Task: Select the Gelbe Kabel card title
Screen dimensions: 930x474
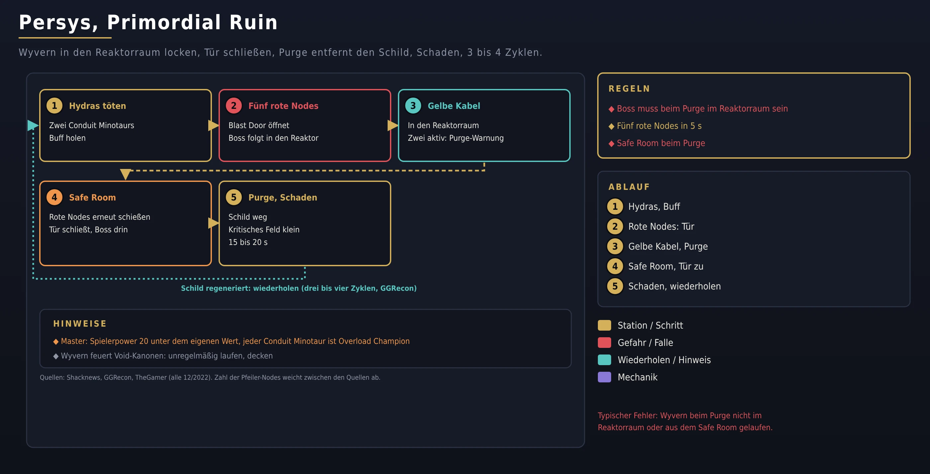Action: click(454, 106)
